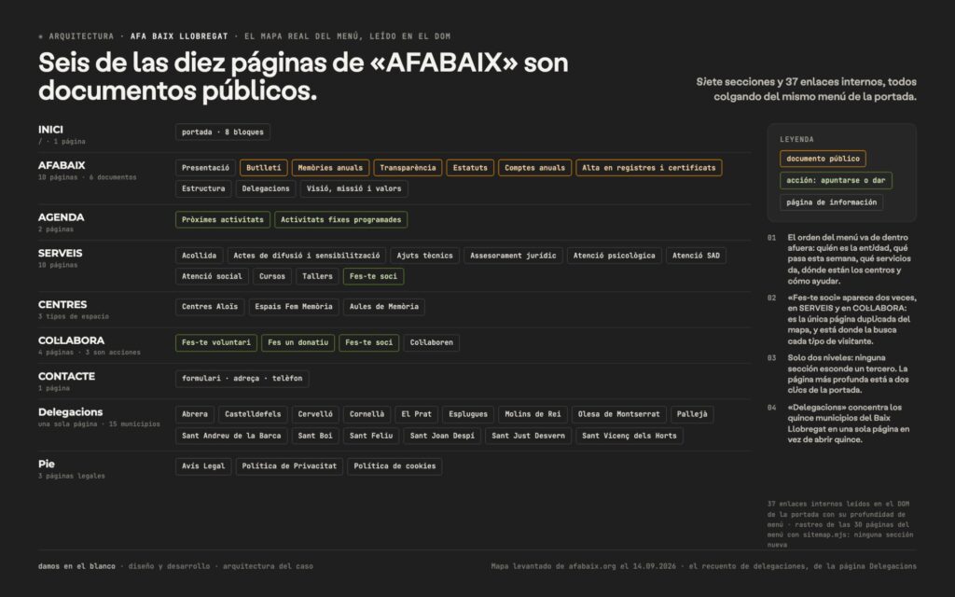The width and height of the screenshot is (955, 597).
Task: Click Delegacions chip in the AFABAIX row
Action: click(x=266, y=188)
